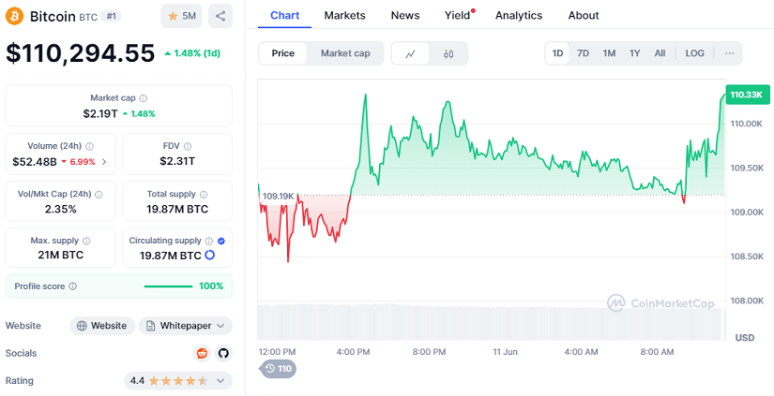Open the Reddit social icon
Viewport: 774px width, 396px height.
(202, 353)
